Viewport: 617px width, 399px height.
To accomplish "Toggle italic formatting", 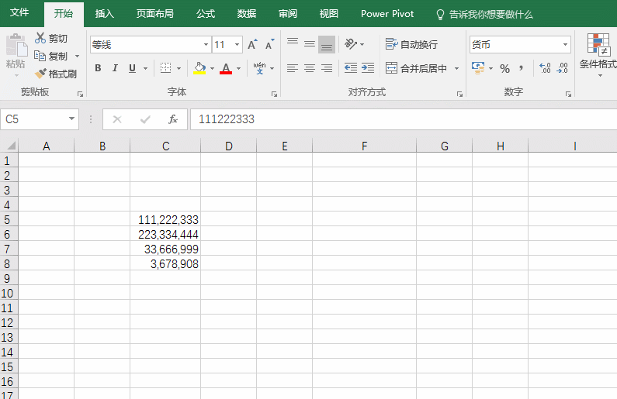I will pyautogui.click(x=115, y=68).
